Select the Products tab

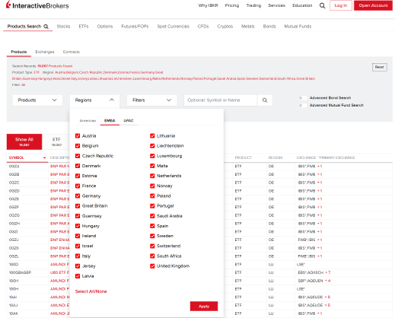point(18,51)
